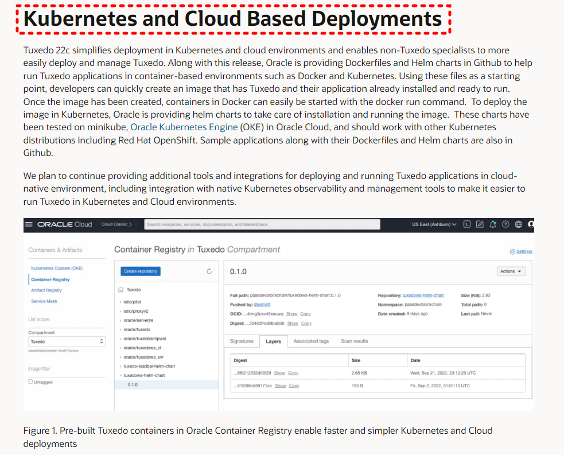The width and height of the screenshot is (564, 455).
Task: Expand the oracle/tuxedo repository arrow
Action: click(x=120, y=329)
